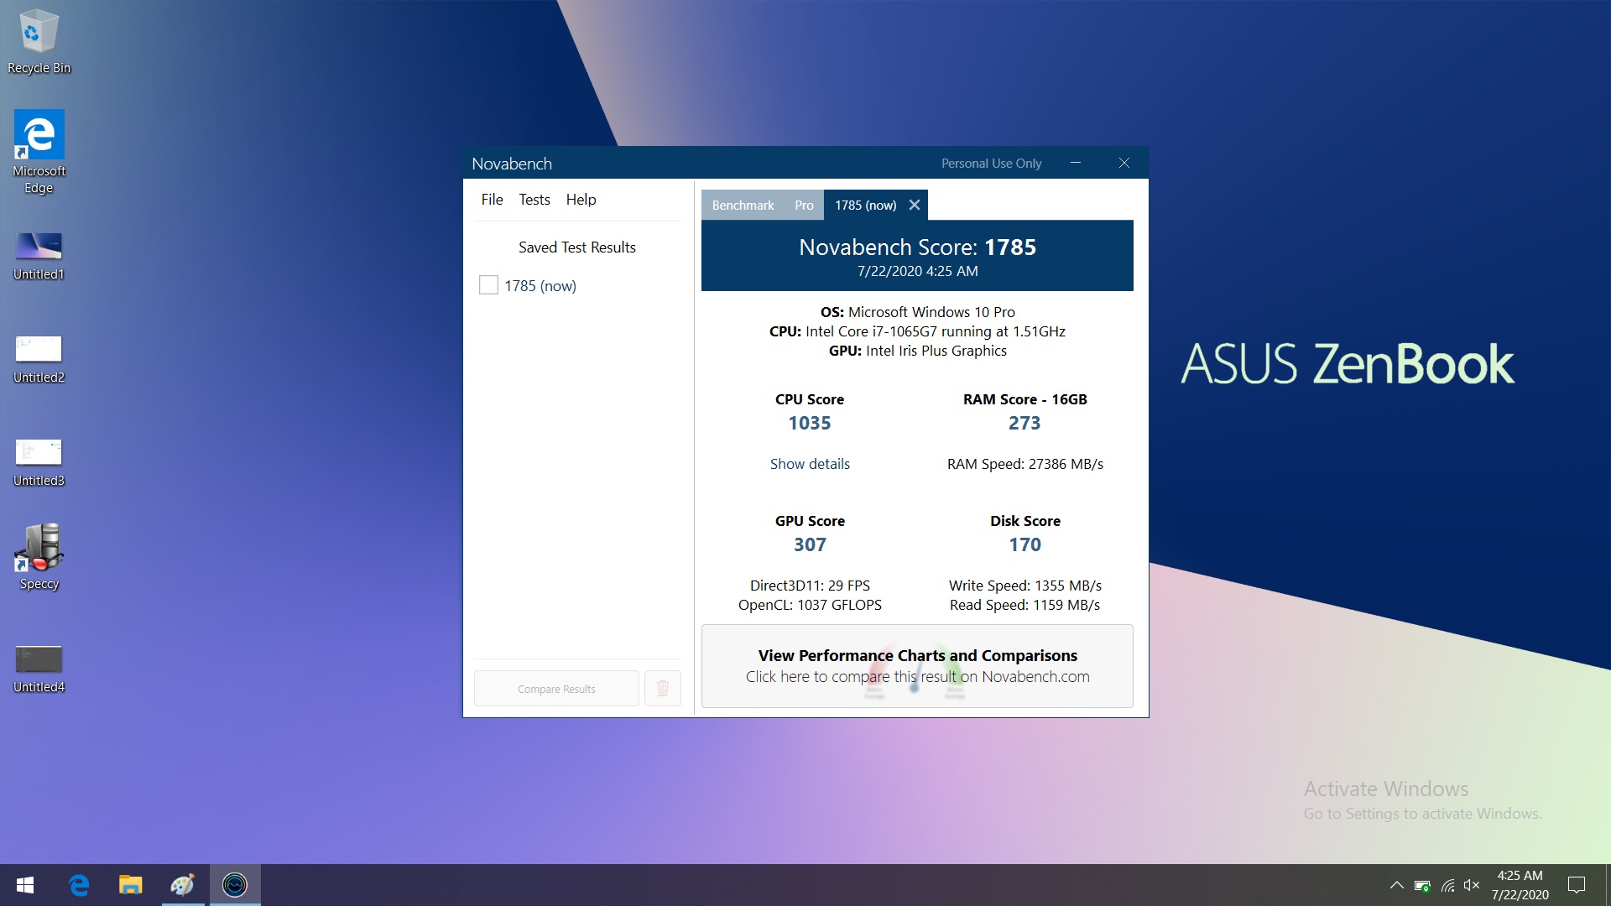Open Untitled3 image thumbnail on desktop

click(39, 461)
